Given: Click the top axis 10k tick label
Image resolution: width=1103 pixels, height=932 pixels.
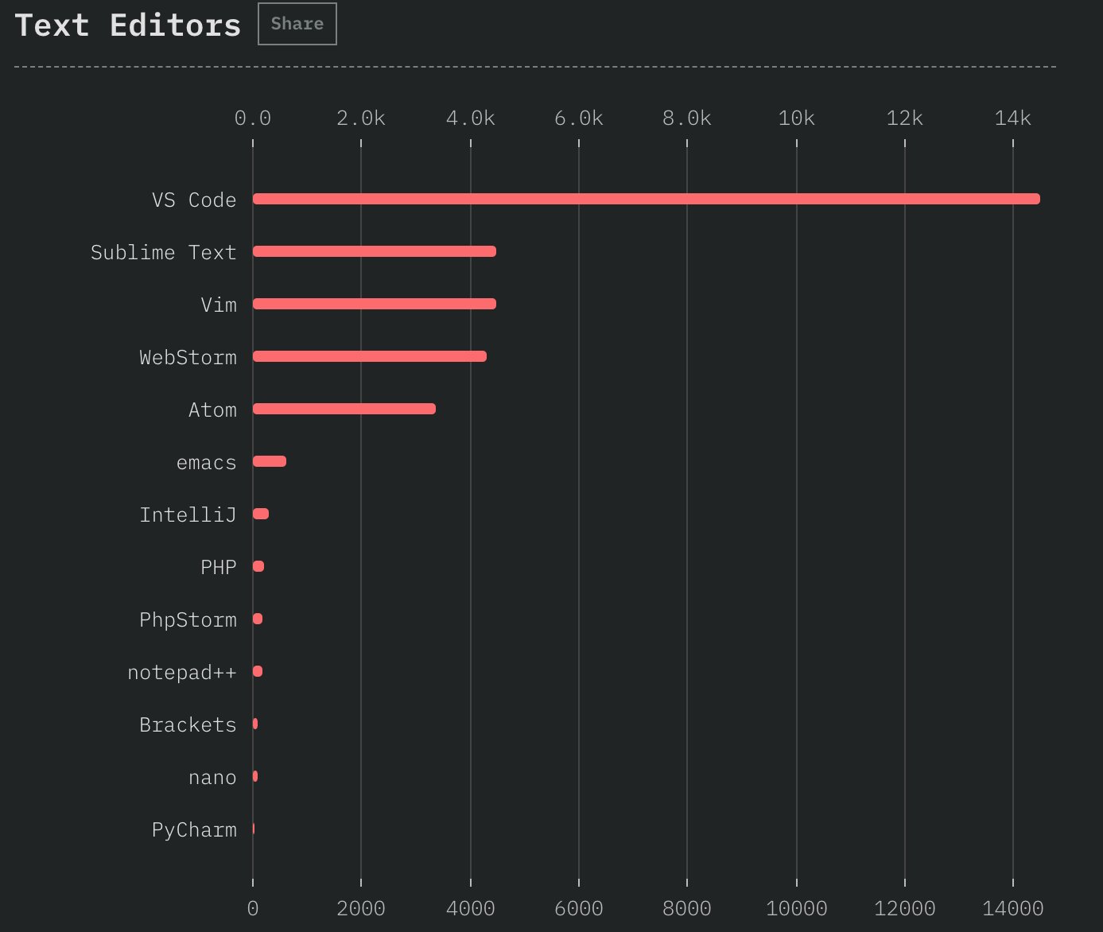Looking at the screenshot, I should coord(796,118).
